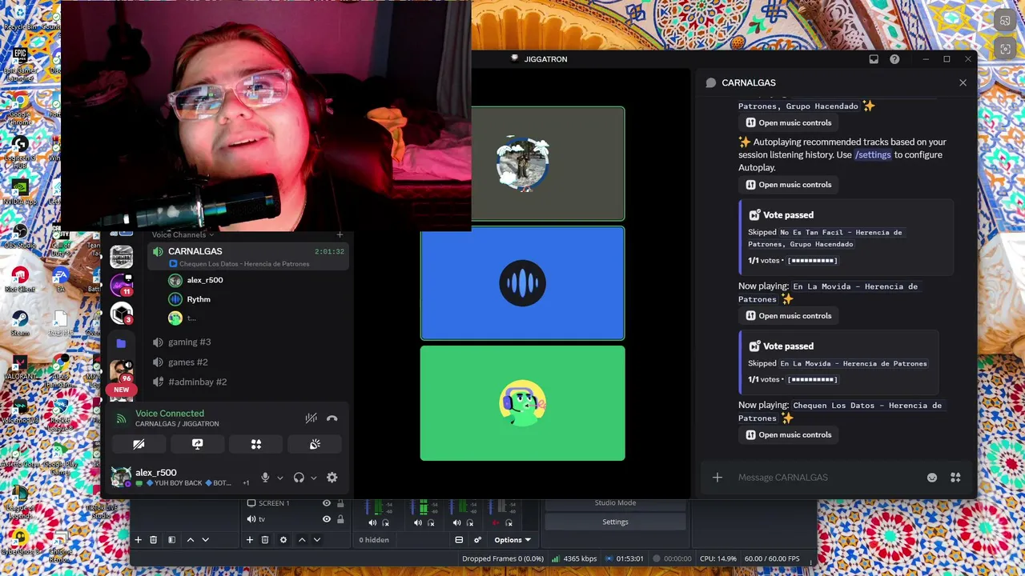Open OBS Studio desktop shortcut
The image size is (1025, 576).
pos(20,235)
